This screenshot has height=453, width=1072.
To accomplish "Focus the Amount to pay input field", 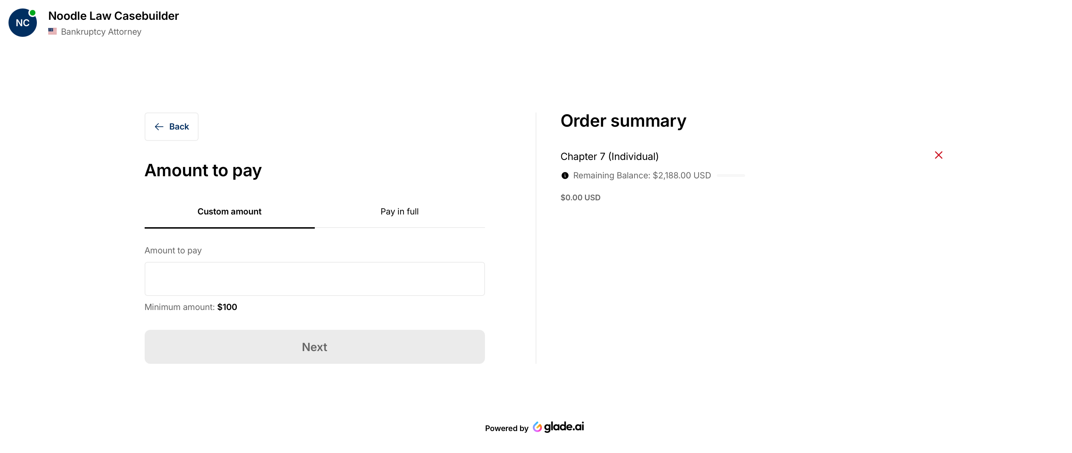I will 314,279.
